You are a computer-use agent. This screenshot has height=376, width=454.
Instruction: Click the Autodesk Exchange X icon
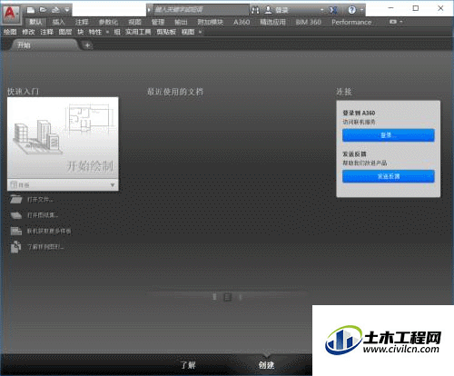(333, 10)
